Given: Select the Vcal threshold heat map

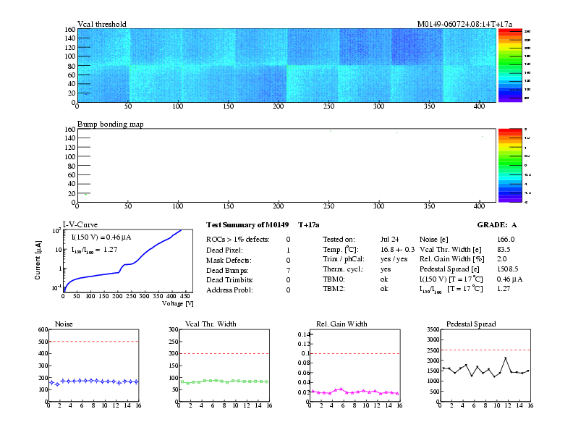Looking at the screenshot, I should click(x=286, y=65).
